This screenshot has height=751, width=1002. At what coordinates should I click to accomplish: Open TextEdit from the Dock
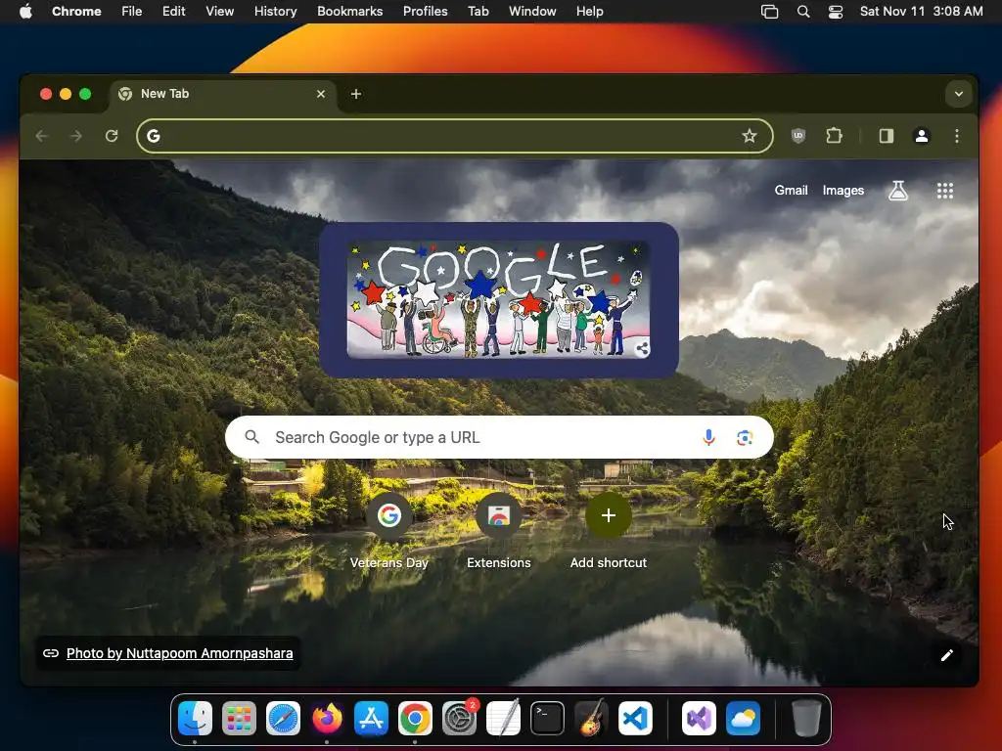(x=504, y=719)
